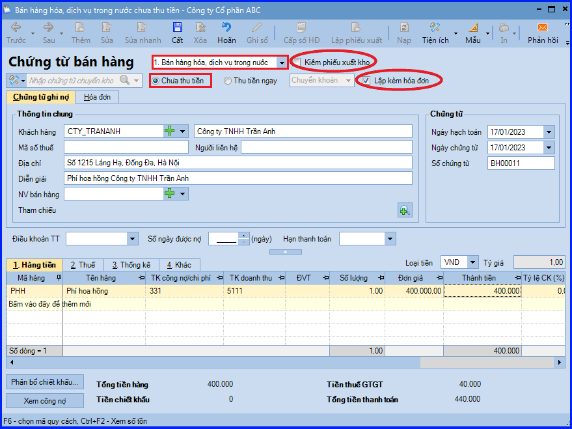Open the Loại tiền VND dropdown
The height and width of the screenshot is (429, 572).
click(x=473, y=262)
